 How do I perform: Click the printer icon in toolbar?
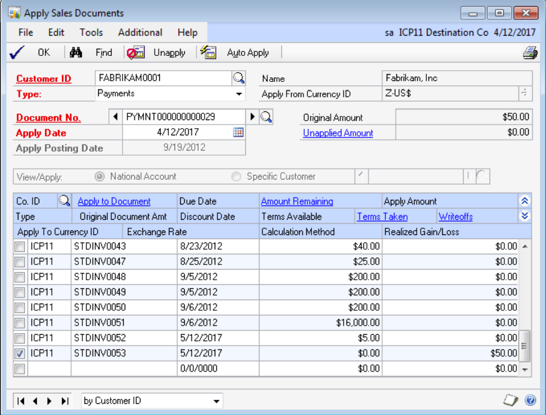tap(530, 52)
